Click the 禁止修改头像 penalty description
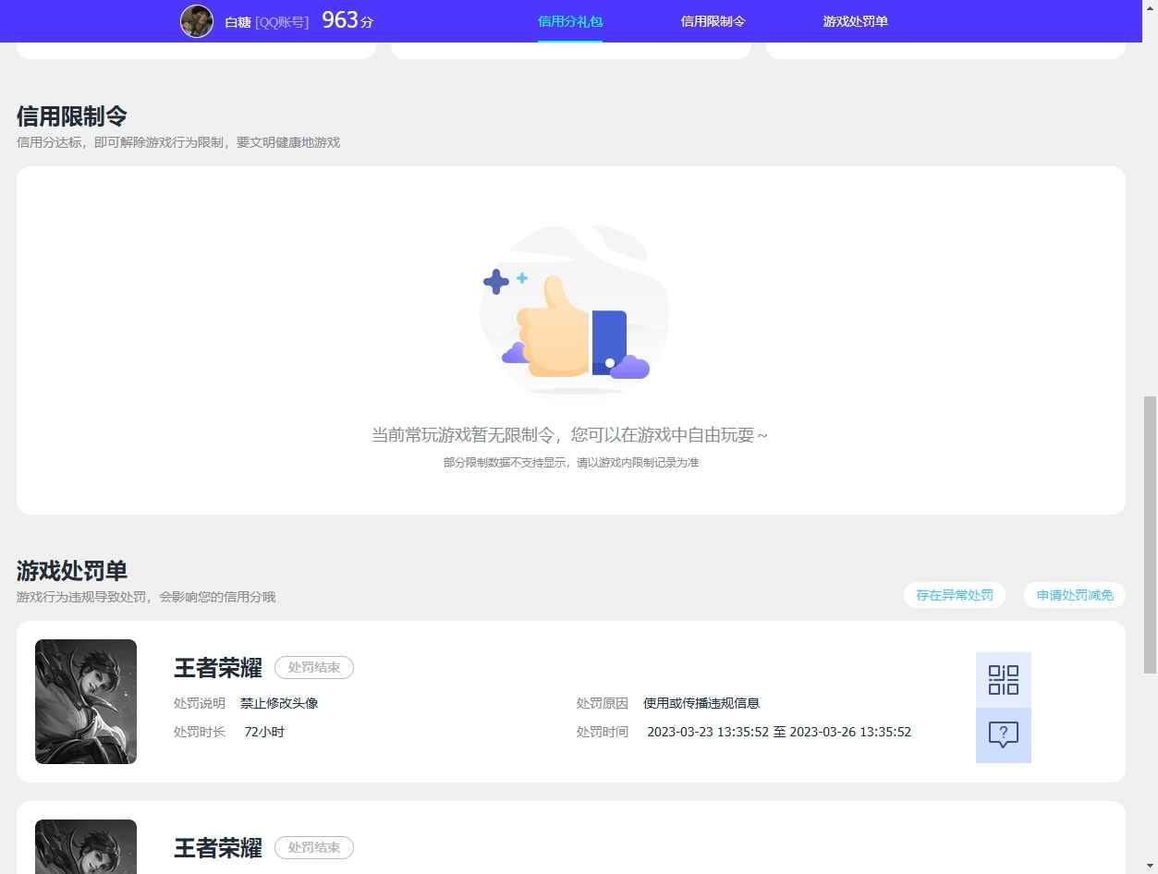The image size is (1158, 874). point(278,702)
